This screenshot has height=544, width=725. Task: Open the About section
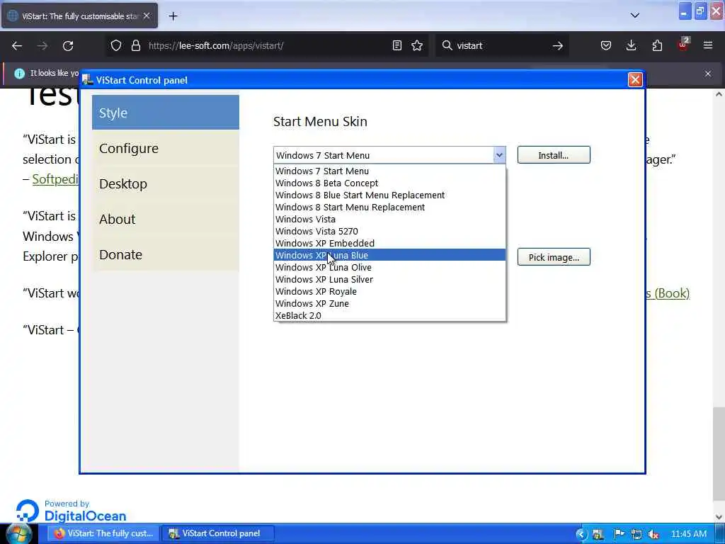pyautogui.click(x=166, y=219)
